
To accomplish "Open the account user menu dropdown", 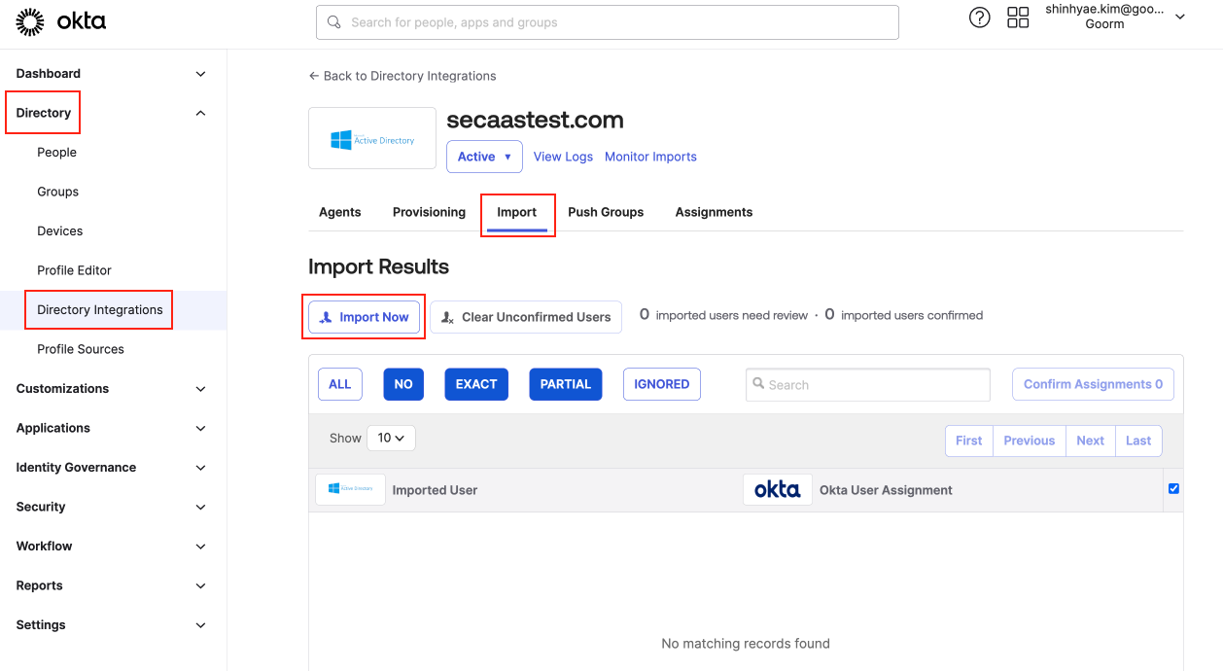I will click(1179, 18).
